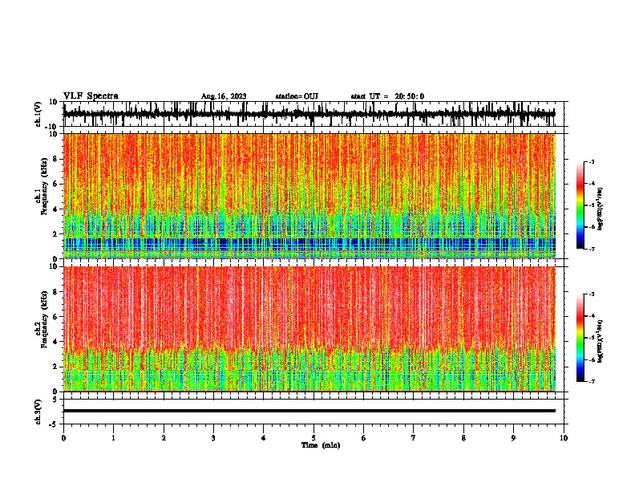Click the ch.2 colorbar log(PSD) unit label
The width and height of the screenshot is (635, 491).
click(x=600, y=341)
